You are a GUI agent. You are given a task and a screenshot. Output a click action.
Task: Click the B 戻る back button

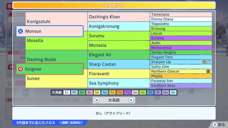(219, 125)
